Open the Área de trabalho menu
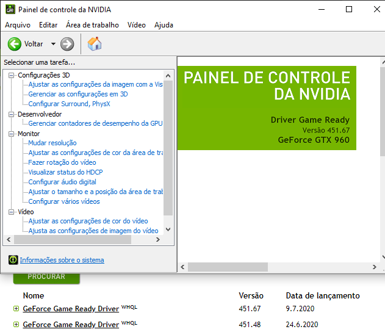Viewport: 385px width, 332px height. coord(92,25)
